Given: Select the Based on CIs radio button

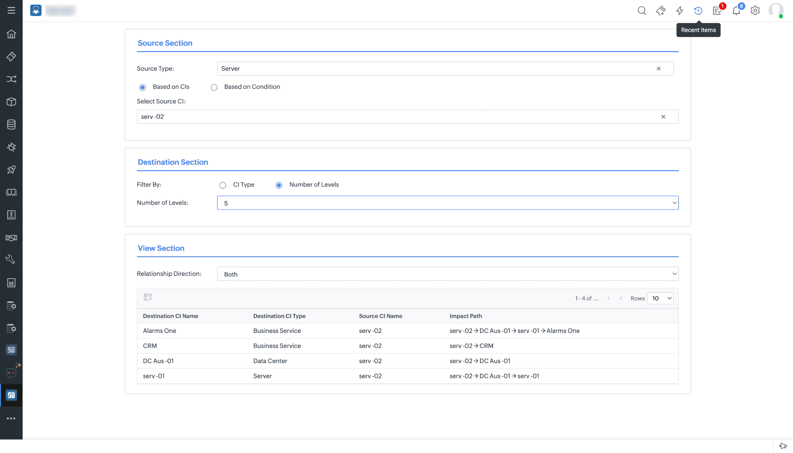Looking at the screenshot, I should [142, 87].
